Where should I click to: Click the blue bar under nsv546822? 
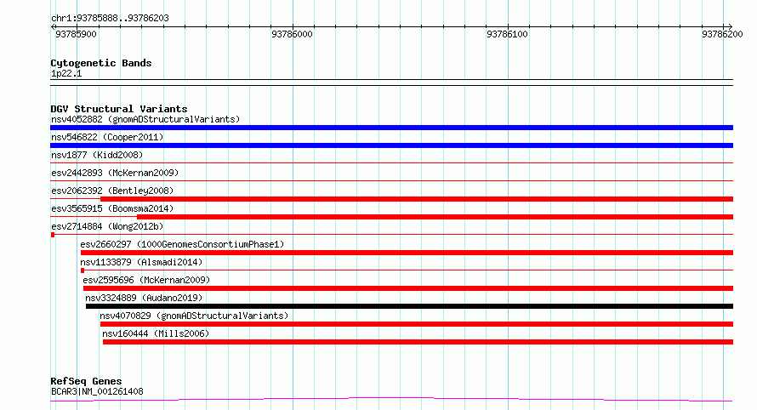(391, 145)
